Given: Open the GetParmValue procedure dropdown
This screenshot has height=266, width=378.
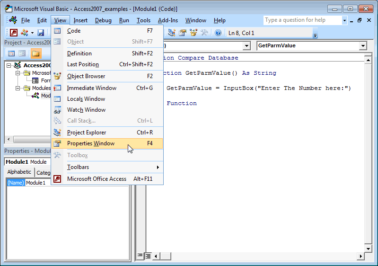Looking at the screenshot, I should [363, 45].
